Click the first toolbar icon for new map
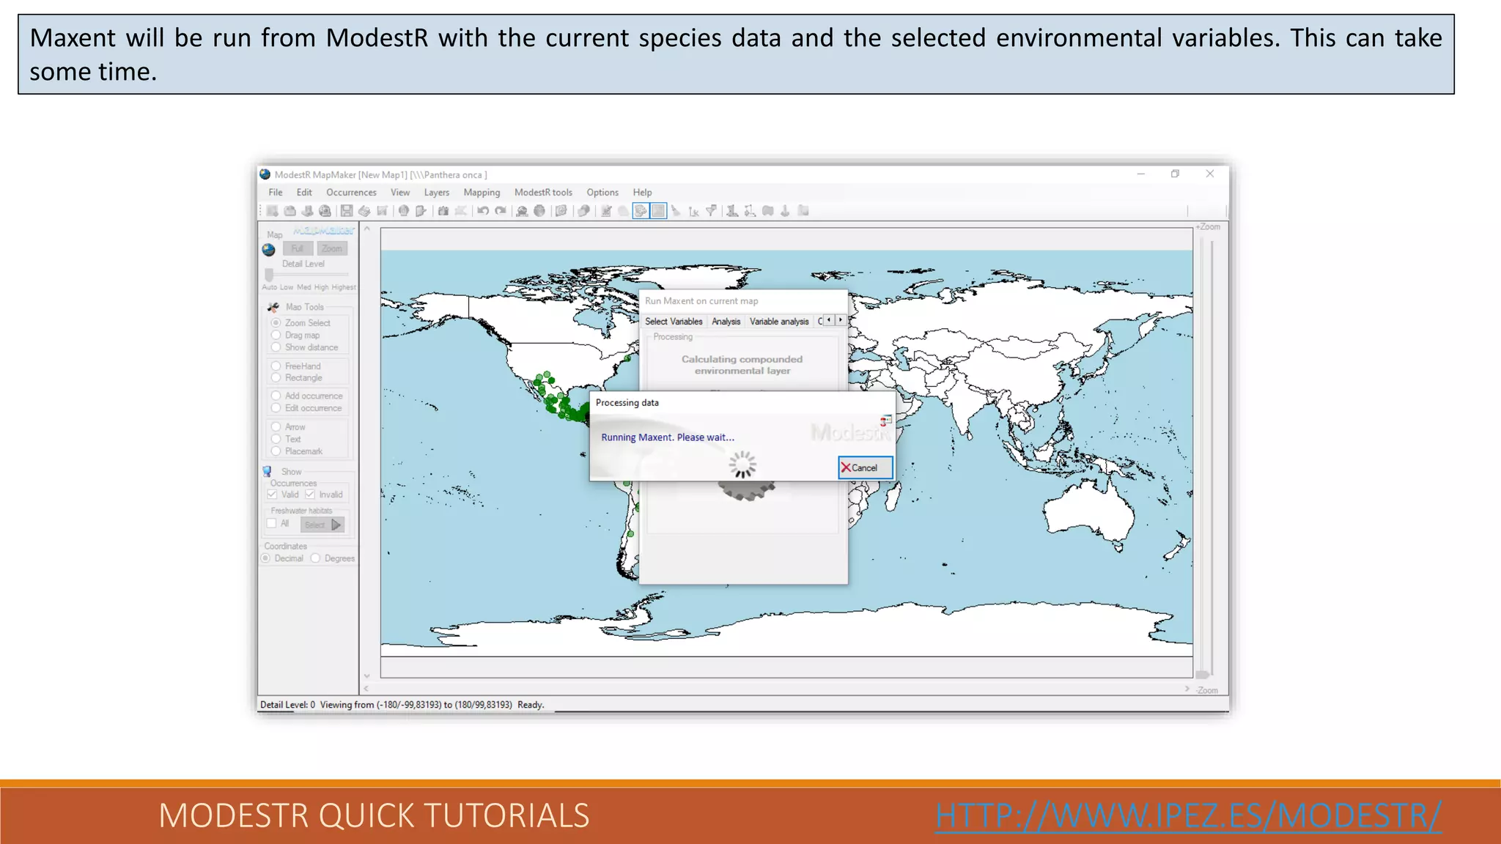Screen dimensions: 1501x844 coord(272,211)
